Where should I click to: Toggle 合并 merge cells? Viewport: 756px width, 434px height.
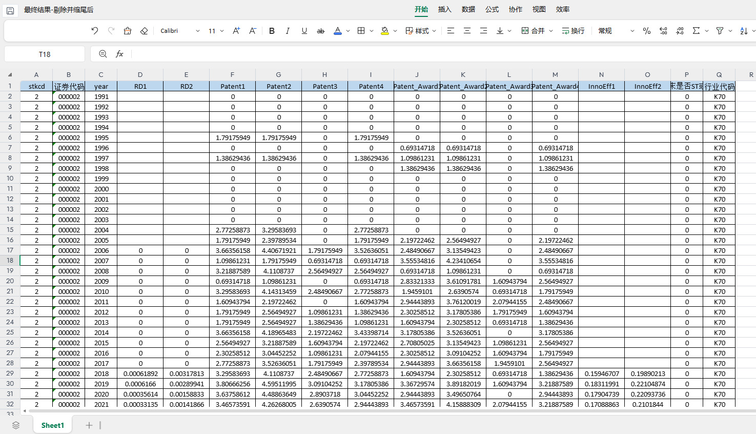[533, 31]
